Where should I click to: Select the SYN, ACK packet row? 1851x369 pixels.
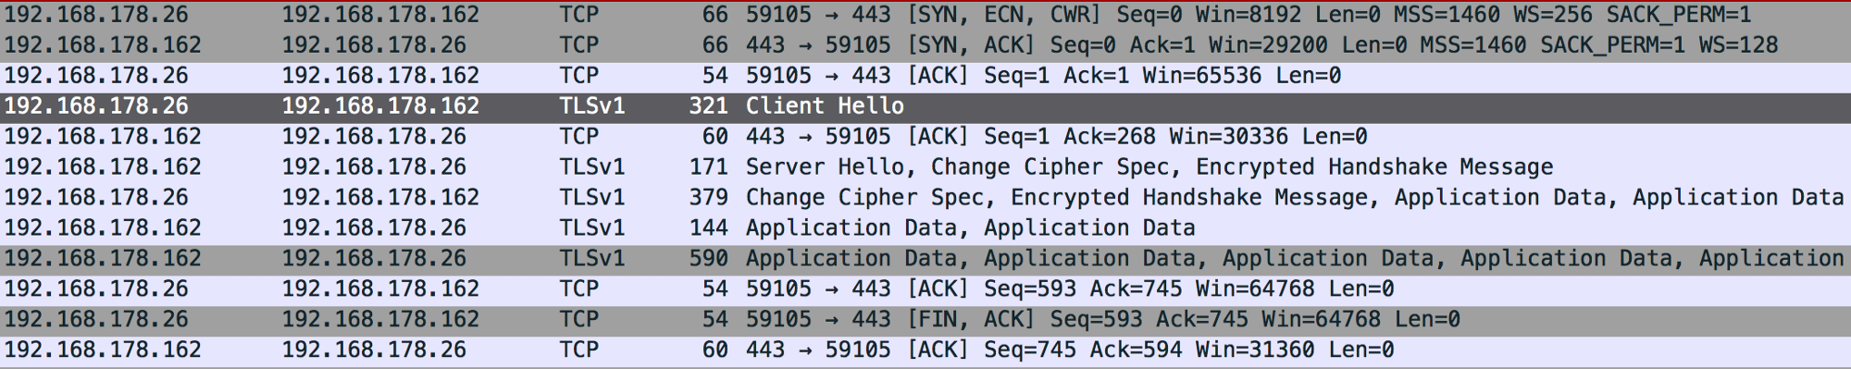pos(925,45)
